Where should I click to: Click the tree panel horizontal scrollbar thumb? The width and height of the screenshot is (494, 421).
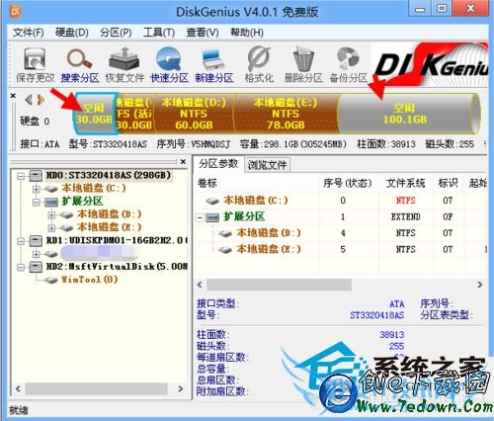click(96, 388)
